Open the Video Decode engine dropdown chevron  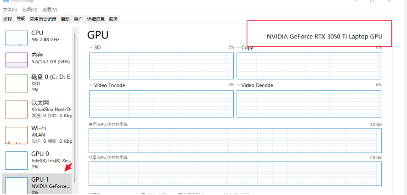pyautogui.click(x=238, y=85)
